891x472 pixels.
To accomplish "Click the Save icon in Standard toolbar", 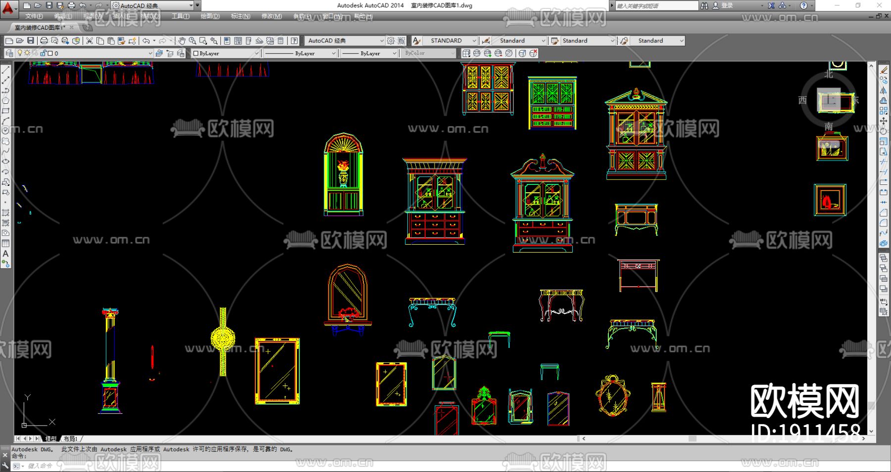I will click(x=31, y=41).
